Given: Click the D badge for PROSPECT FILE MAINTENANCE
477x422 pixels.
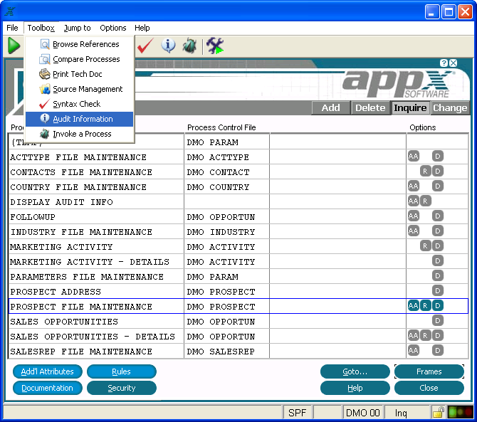Looking at the screenshot, I should (x=438, y=305).
